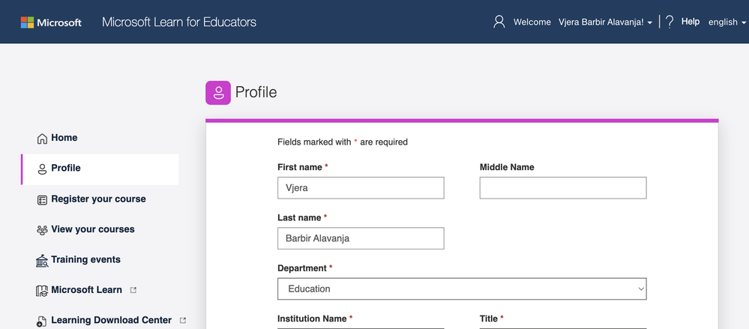Image resolution: width=749 pixels, height=329 pixels.
Task: Open the english language selector
Action: 727,22
